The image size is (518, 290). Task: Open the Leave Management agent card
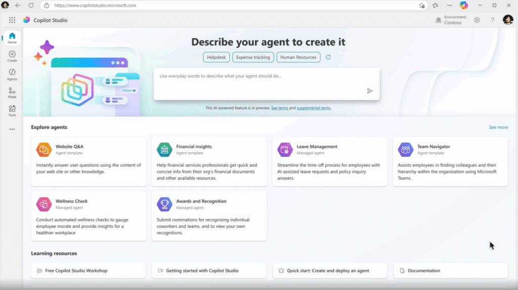(330, 160)
